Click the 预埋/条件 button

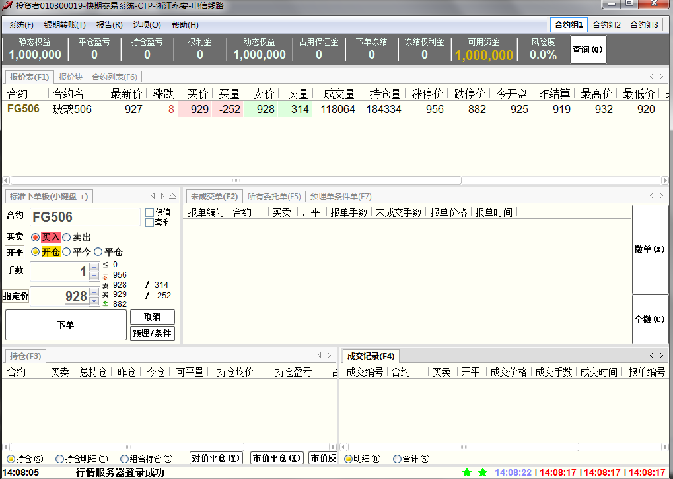(153, 333)
